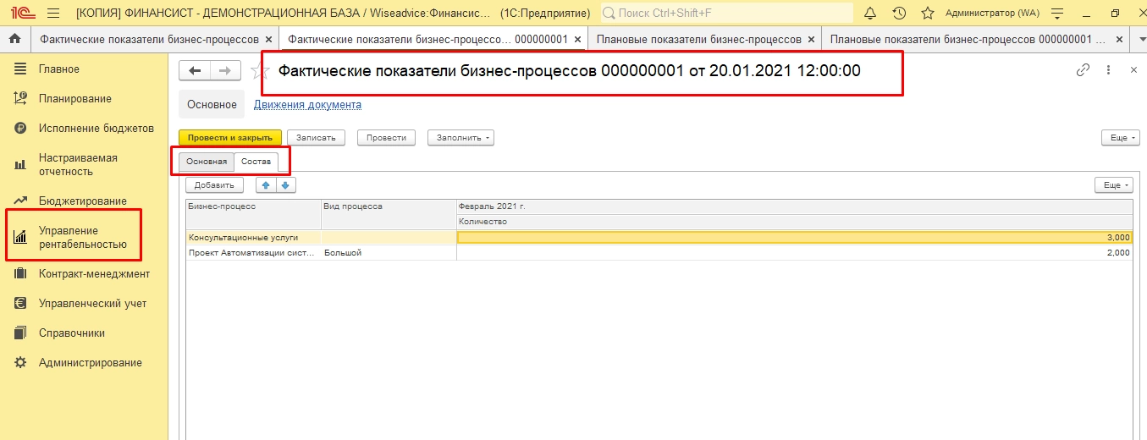Open notifications bell icon
1147x440 pixels.
click(871, 13)
